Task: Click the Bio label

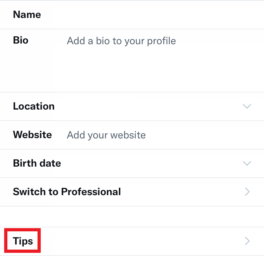Action: click(21, 40)
